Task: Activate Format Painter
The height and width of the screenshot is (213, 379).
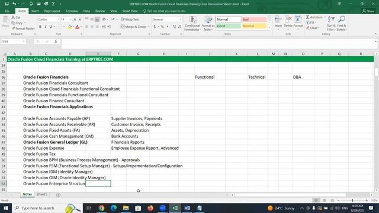Action: tap(24, 28)
